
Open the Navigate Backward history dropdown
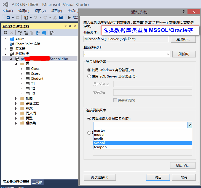pyautogui.click(x=13, y=18)
